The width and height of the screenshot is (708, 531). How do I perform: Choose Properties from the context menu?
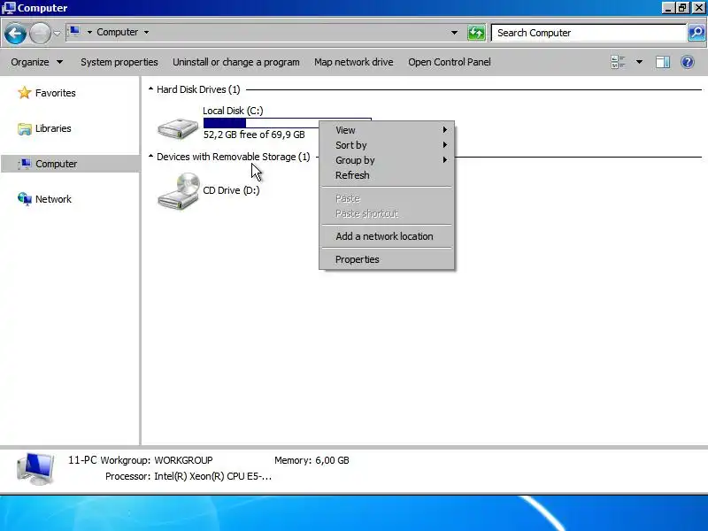387,259
